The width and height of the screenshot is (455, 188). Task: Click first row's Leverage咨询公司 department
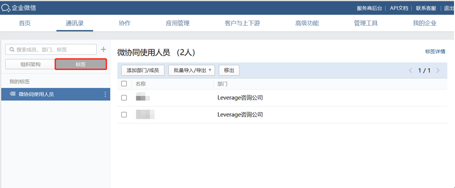pyautogui.click(x=240, y=98)
